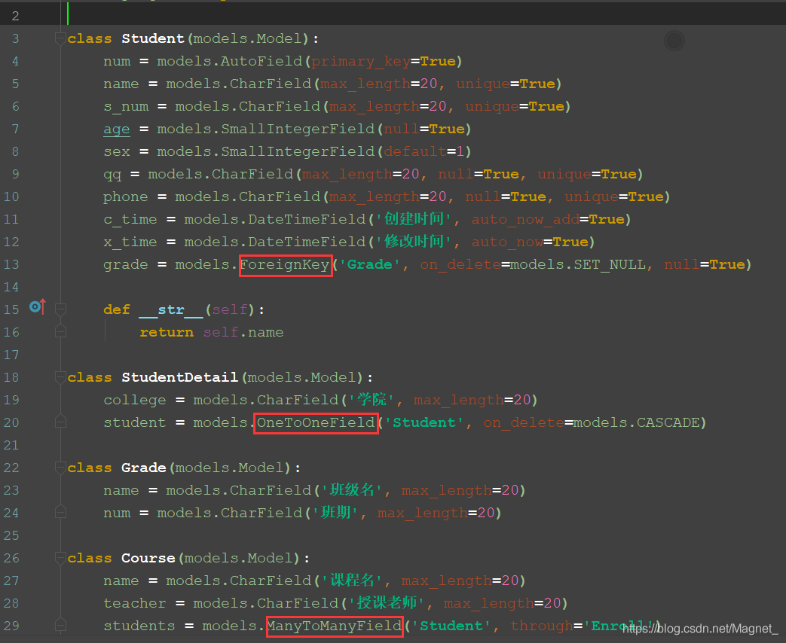Click the c_time variable name
Screen dimensions: 786x643
click(x=130, y=219)
